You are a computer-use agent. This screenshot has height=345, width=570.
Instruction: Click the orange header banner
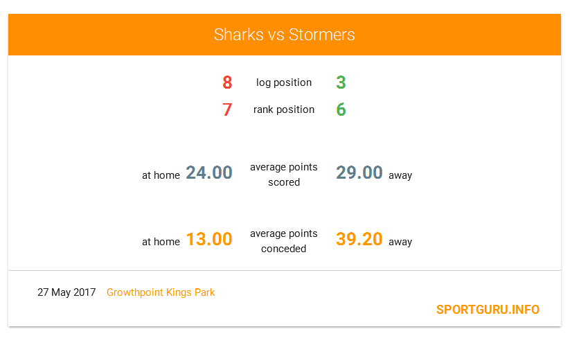coord(285,35)
